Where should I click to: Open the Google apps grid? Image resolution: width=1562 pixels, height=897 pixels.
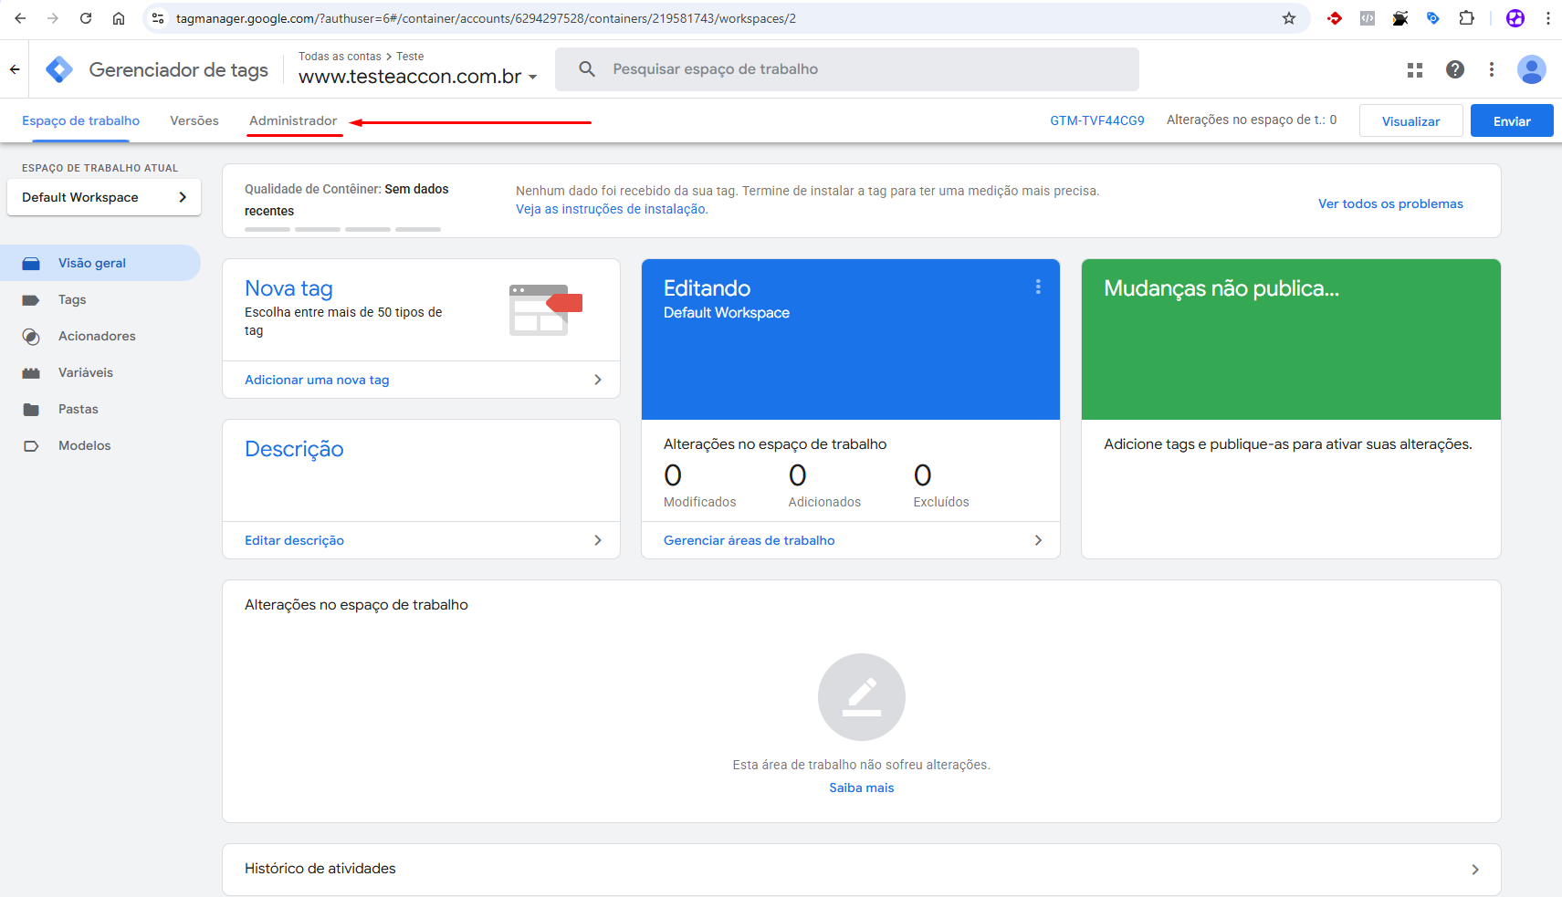pyautogui.click(x=1415, y=69)
